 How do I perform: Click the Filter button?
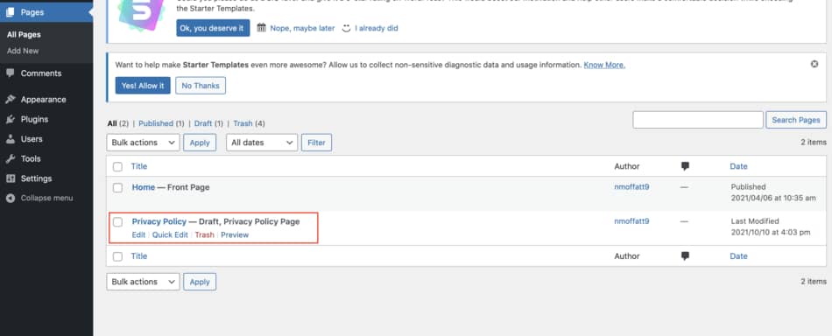click(x=316, y=143)
